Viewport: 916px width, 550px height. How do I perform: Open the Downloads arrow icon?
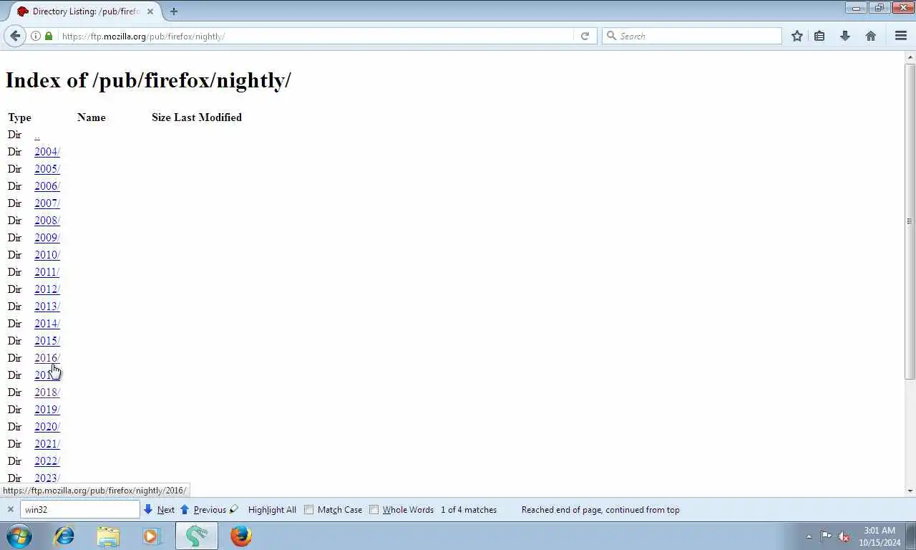[845, 36]
